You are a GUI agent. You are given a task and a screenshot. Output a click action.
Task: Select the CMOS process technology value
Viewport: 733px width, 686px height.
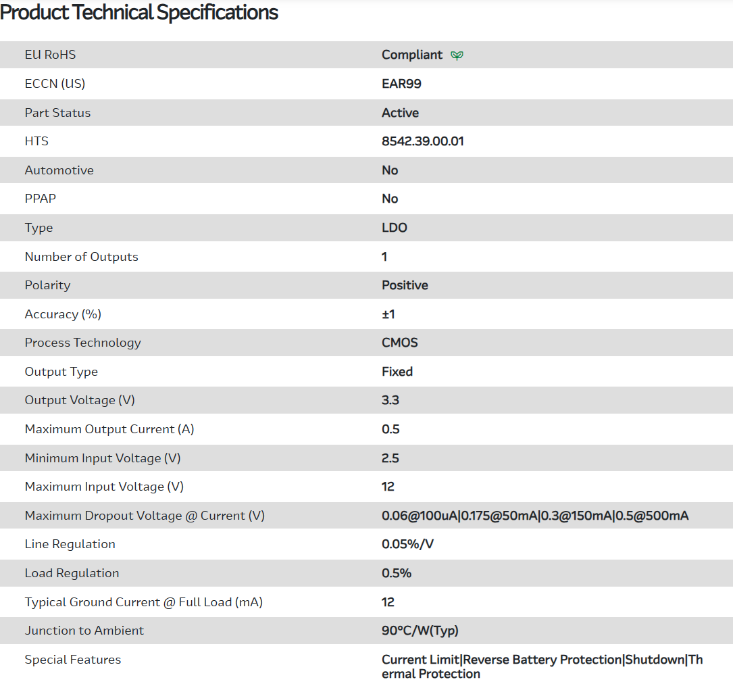[400, 343]
